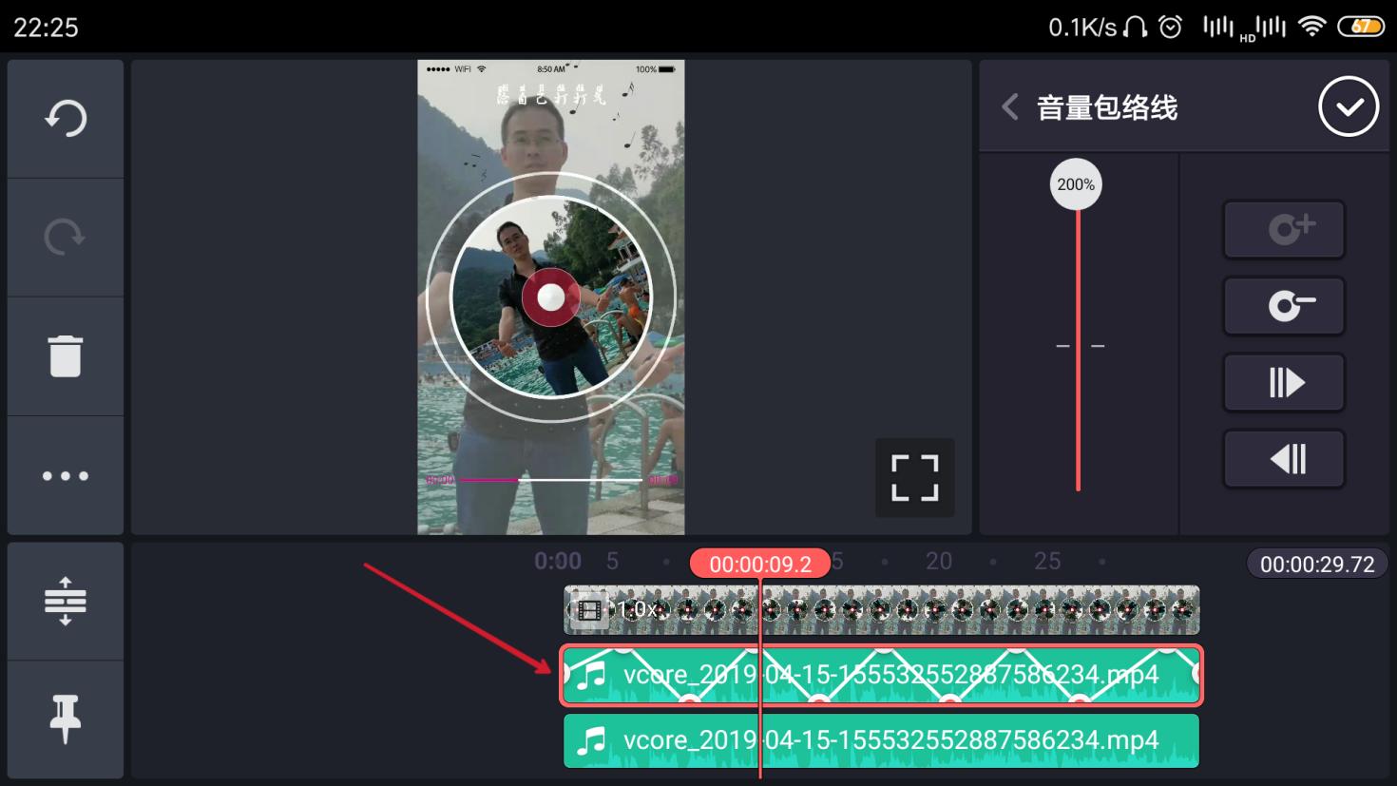The image size is (1397, 786).
Task: Jump to next keyframe
Action: coord(1284,383)
